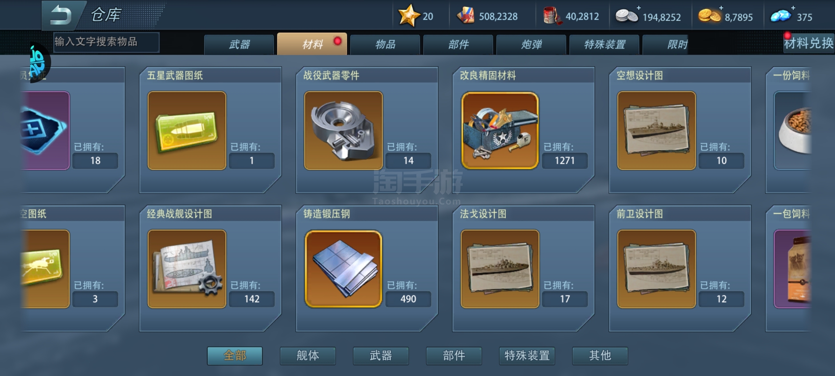Open the 经典战舰设计图 blueprint icon
The width and height of the screenshot is (835, 376).
(x=187, y=269)
